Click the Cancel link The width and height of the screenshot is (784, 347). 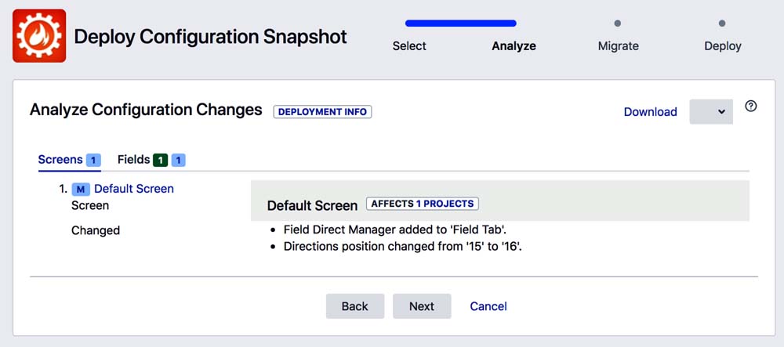(488, 306)
